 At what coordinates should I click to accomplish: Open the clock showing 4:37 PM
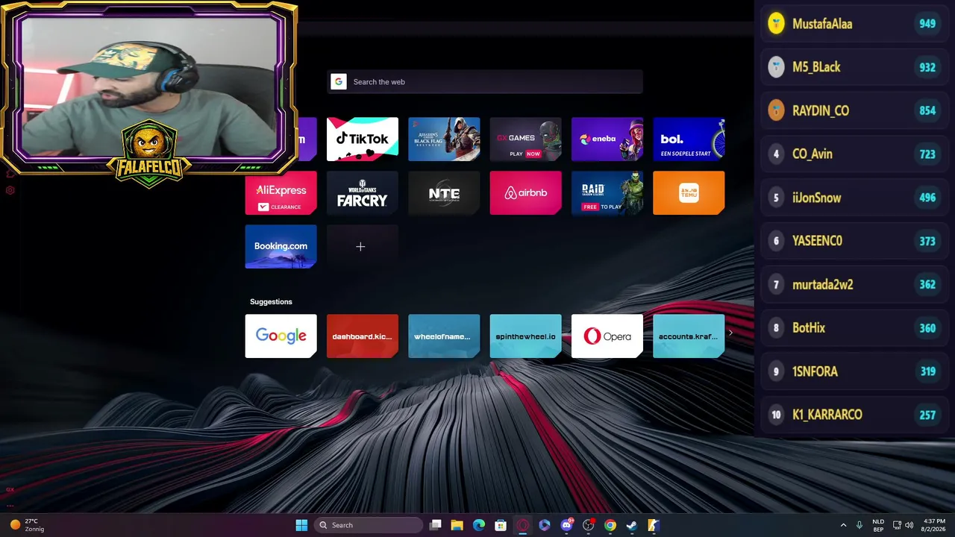934,525
